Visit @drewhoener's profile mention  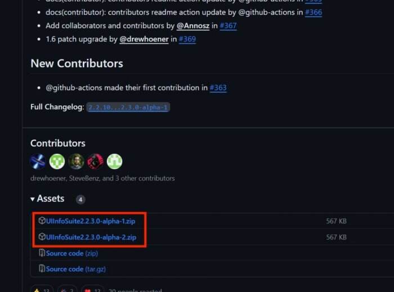click(144, 39)
